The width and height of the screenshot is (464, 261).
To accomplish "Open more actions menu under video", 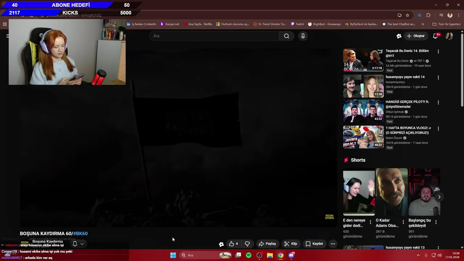I will 333,244.
